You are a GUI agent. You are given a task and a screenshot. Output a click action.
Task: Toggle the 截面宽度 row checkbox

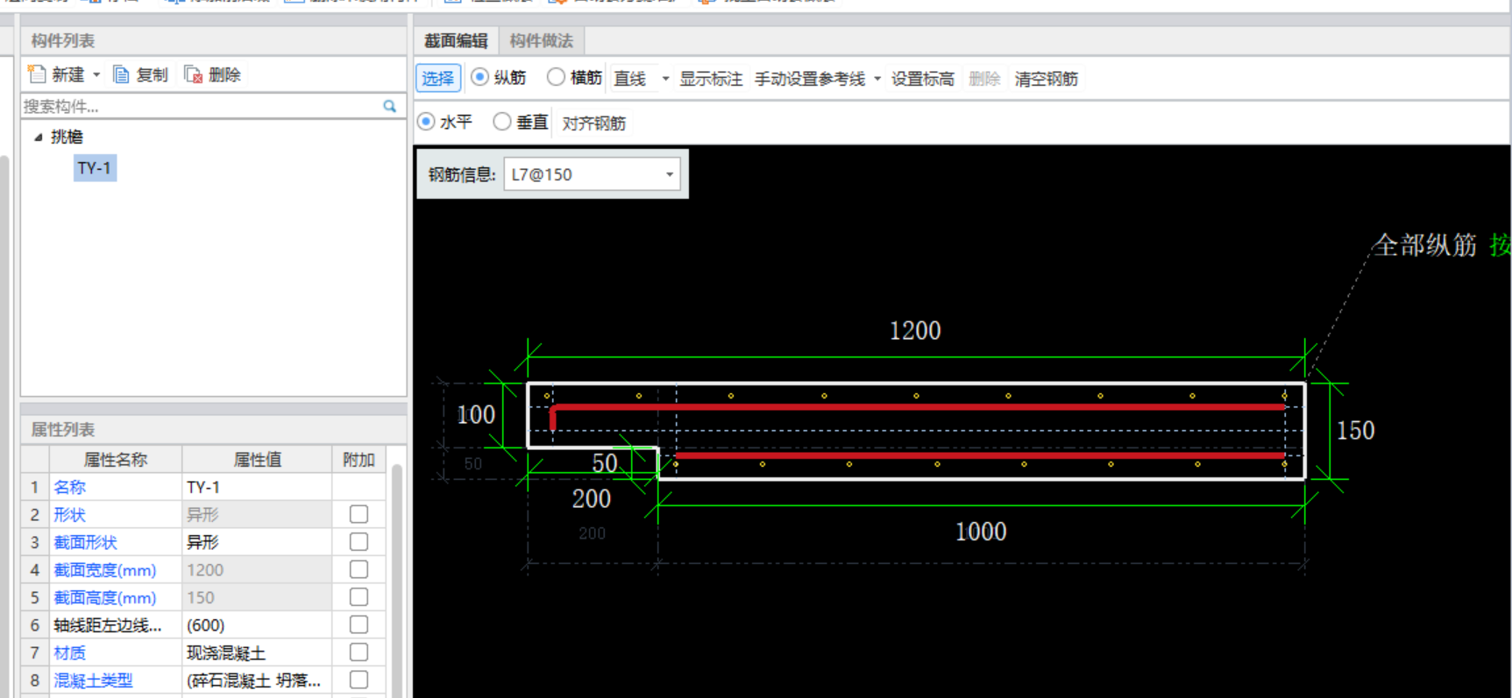point(358,569)
